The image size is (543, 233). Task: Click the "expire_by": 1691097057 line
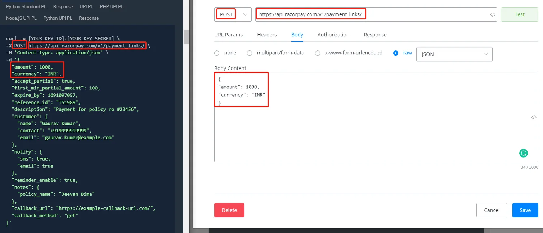(x=44, y=95)
